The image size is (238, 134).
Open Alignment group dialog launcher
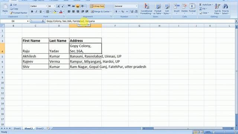tap(111, 16)
